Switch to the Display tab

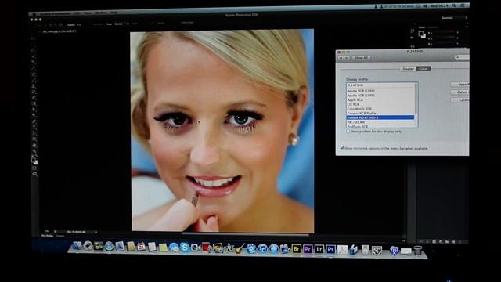(408, 69)
